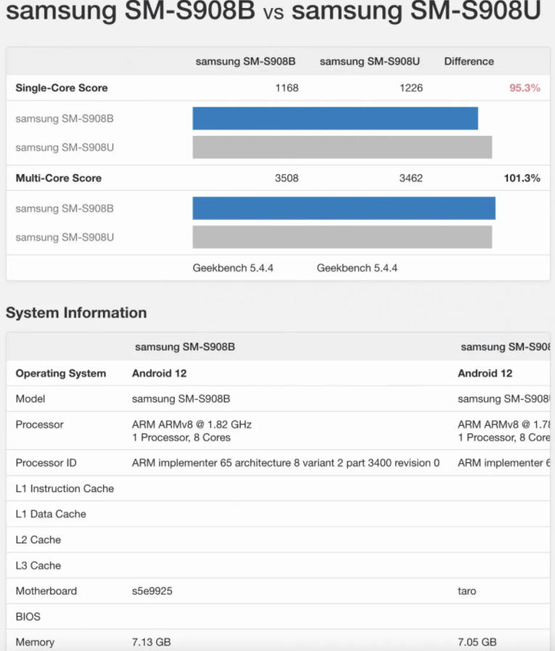Click the single-core score 1168
This screenshot has height=651, width=555.
coord(287,88)
